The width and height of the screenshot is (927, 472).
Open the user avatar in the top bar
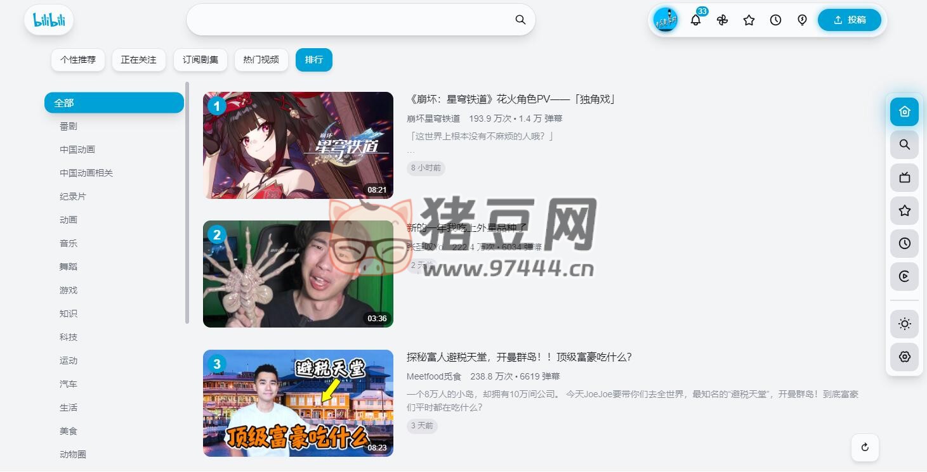point(666,20)
